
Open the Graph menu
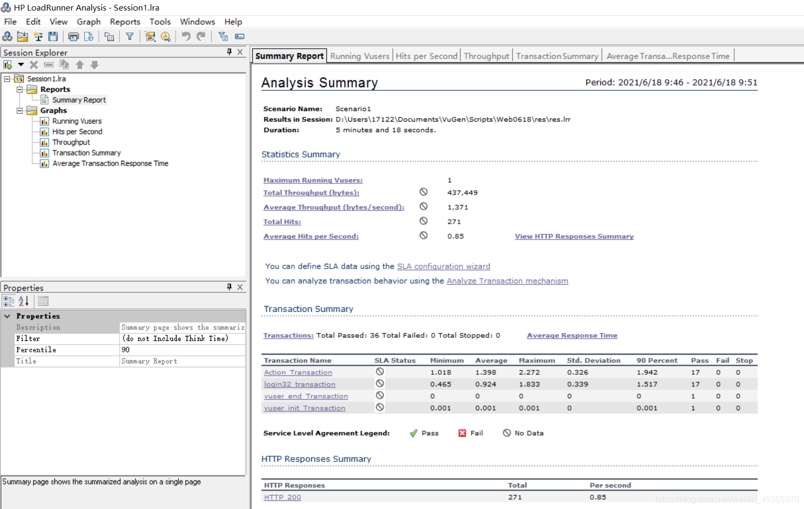88,22
